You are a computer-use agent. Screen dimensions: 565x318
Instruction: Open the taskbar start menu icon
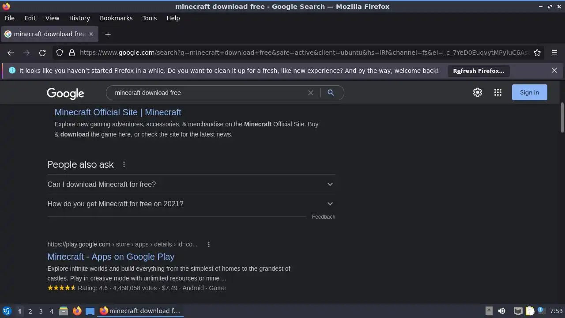coord(7,311)
